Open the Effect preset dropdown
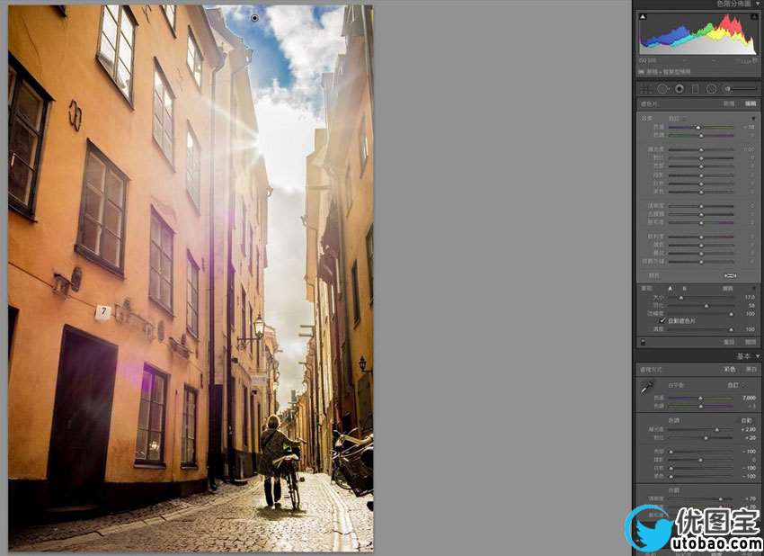The width and height of the screenshot is (764, 556). (x=676, y=119)
